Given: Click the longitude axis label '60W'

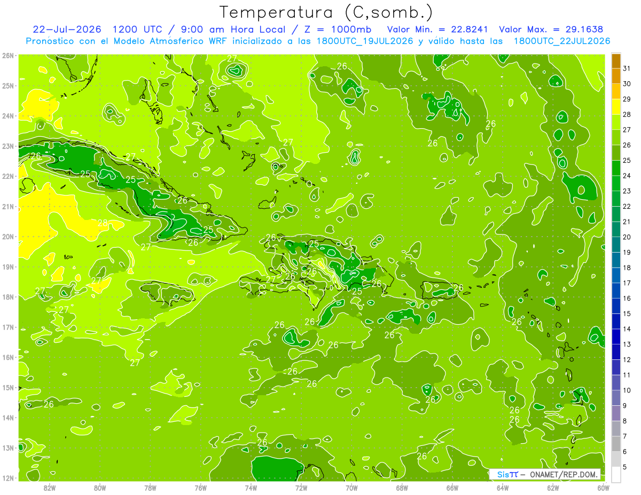Looking at the screenshot, I should click(x=603, y=488).
